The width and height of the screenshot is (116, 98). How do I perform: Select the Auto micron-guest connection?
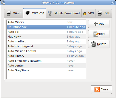point(46,46)
